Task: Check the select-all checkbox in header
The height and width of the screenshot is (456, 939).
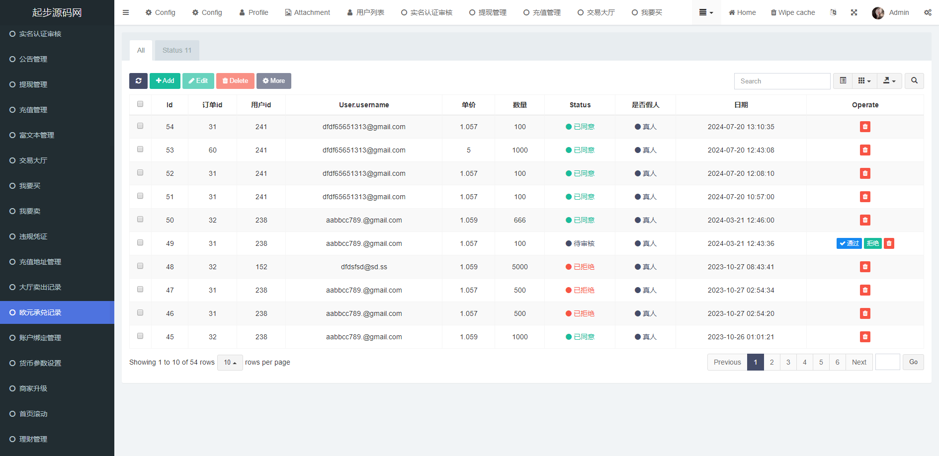Action: tap(140, 104)
